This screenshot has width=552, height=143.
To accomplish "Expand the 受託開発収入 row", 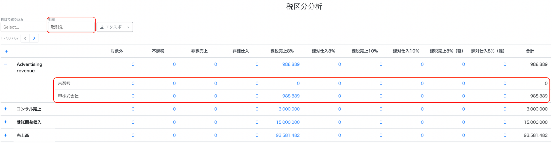I will tap(5, 122).
